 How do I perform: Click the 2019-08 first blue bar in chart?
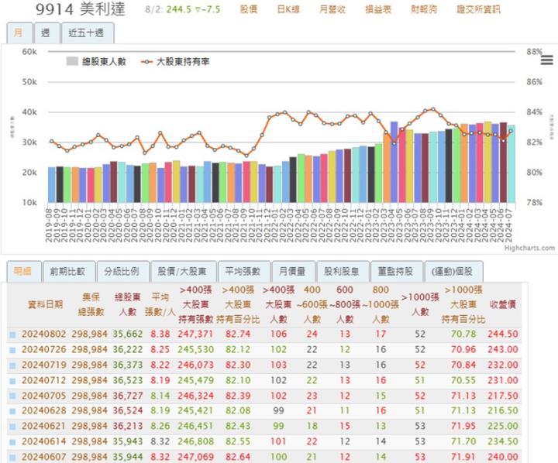[x=52, y=185]
